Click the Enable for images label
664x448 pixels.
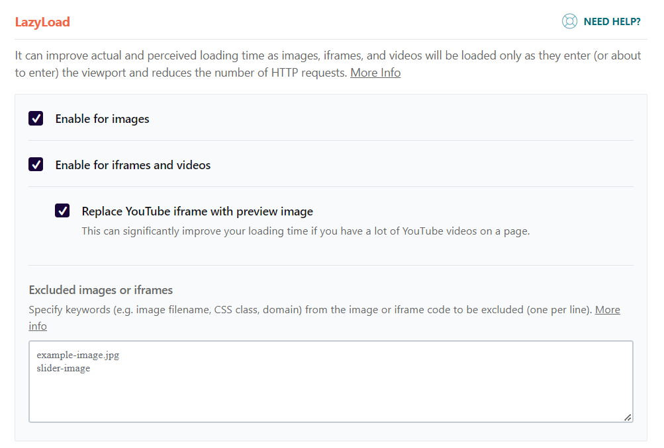click(x=102, y=119)
